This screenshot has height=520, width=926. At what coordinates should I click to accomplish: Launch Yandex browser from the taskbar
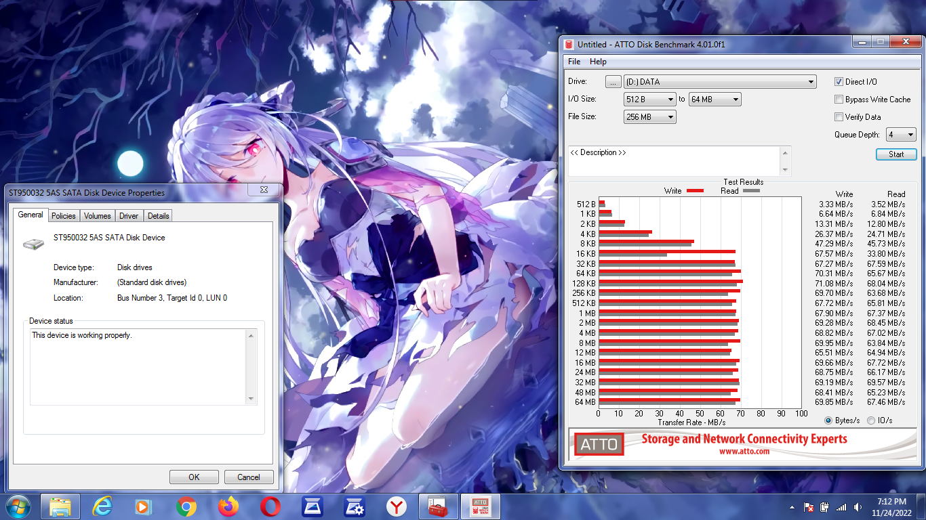tap(397, 506)
